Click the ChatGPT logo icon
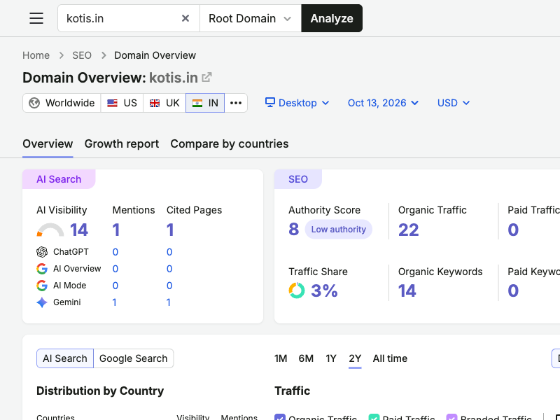560x420 pixels. [x=42, y=252]
